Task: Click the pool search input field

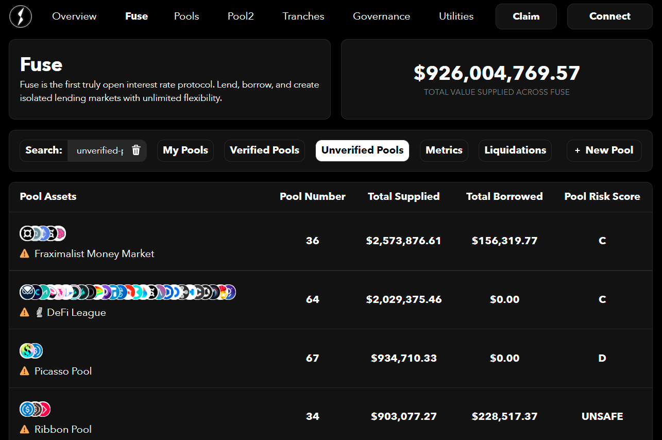Action: point(99,151)
